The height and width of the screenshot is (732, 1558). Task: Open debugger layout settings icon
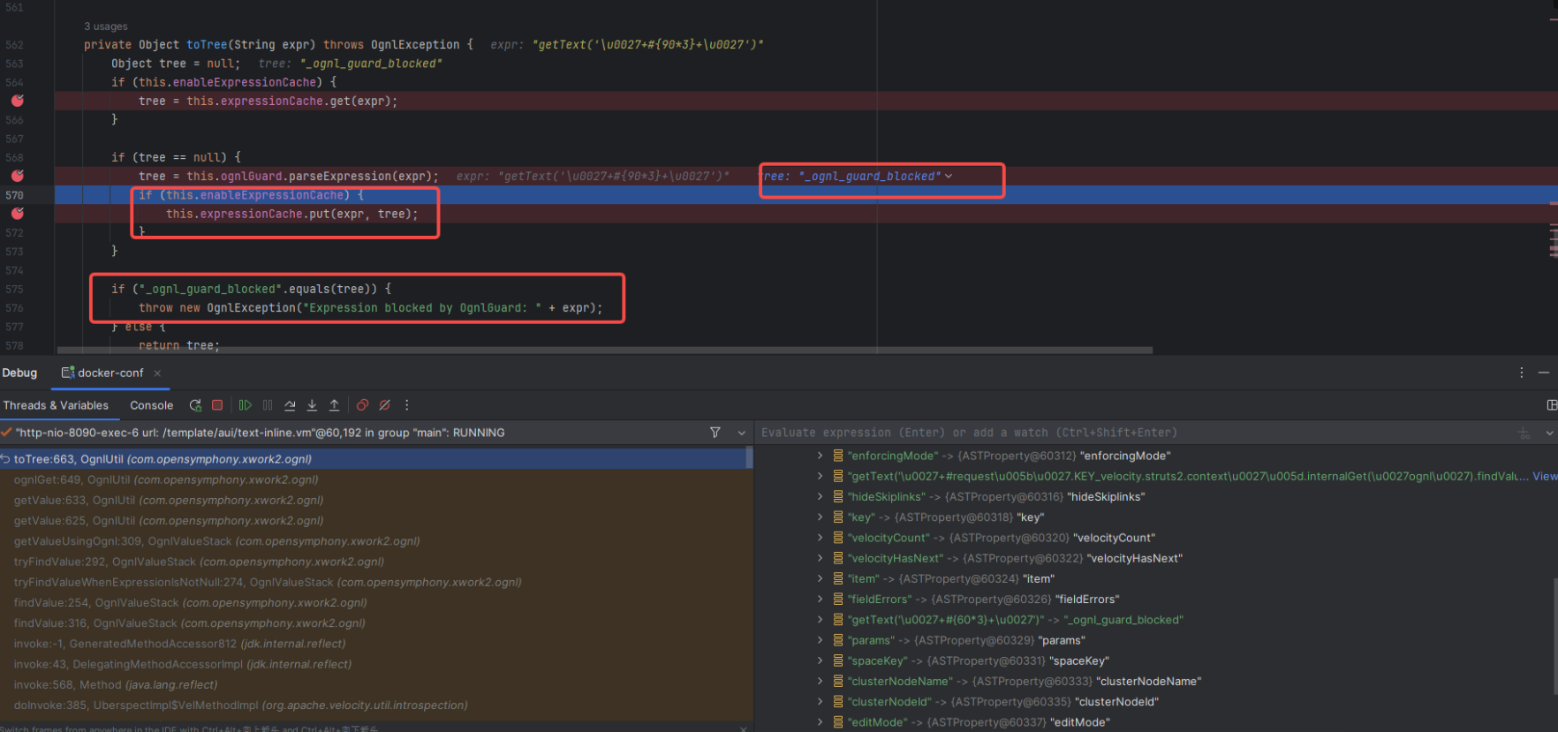[1551, 405]
